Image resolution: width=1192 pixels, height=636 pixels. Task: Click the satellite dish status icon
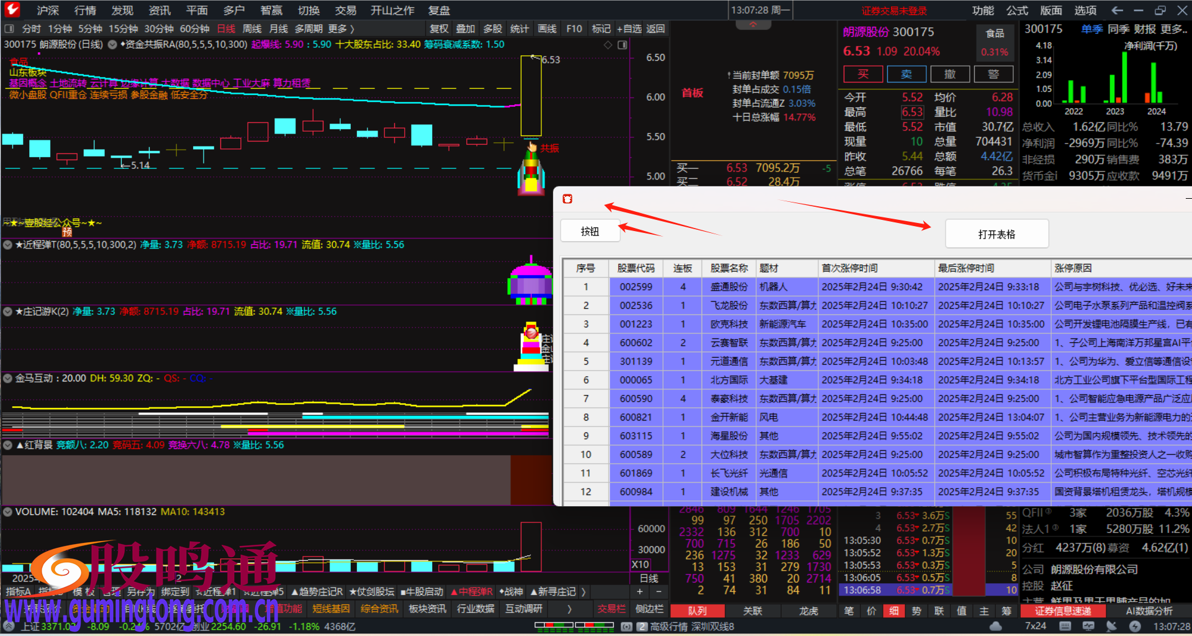(x=1111, y=626)
